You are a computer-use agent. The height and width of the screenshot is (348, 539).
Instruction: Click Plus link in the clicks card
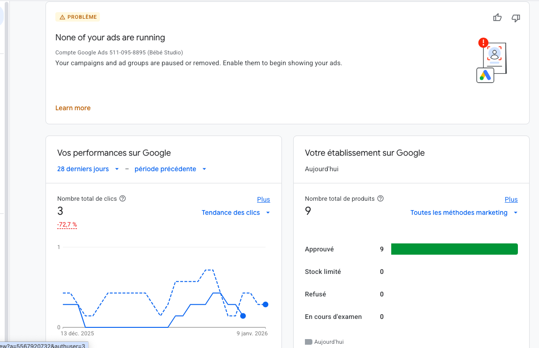click(263, 199)
